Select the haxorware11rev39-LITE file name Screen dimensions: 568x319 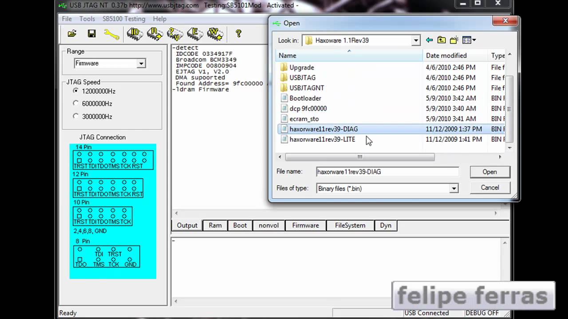322,139
